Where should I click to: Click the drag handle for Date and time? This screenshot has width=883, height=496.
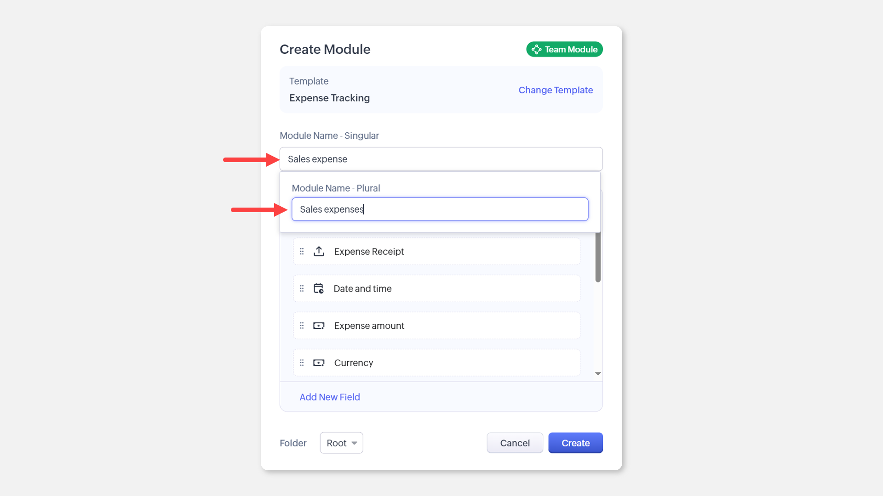tap(302, 288)
